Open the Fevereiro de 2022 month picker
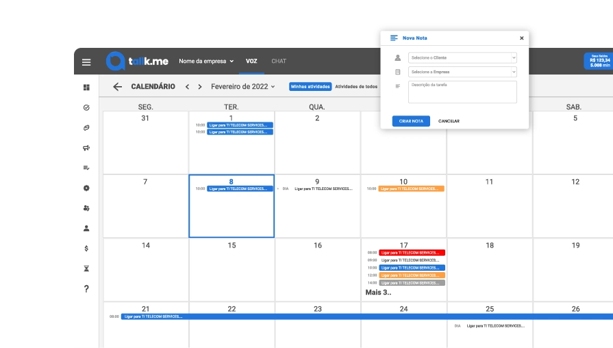 242,87
